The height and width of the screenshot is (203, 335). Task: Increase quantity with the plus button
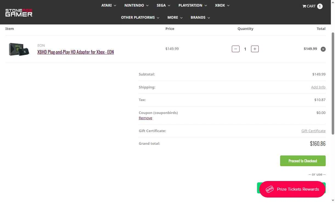255,49
